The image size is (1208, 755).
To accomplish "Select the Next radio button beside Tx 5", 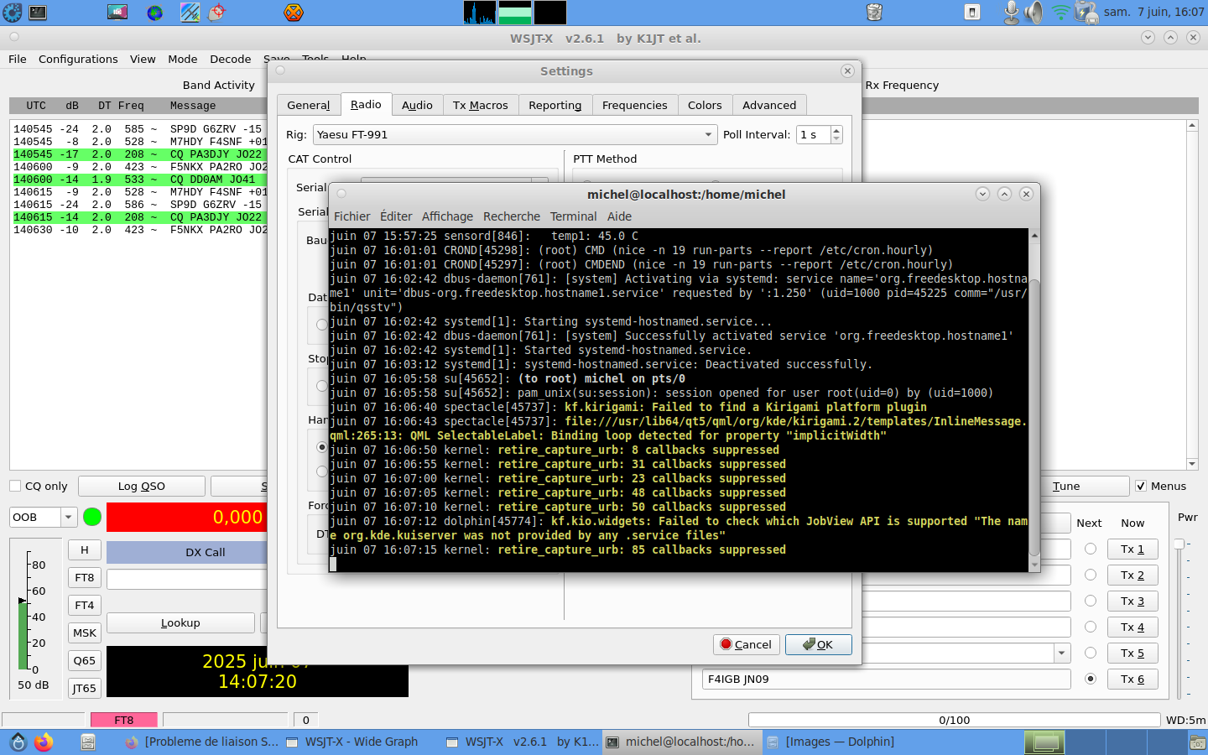I will [x=1091, y=653].
